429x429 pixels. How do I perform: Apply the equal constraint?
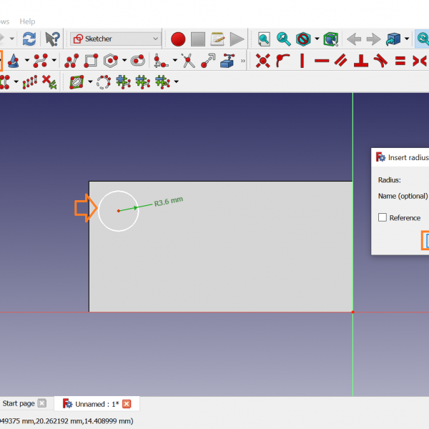click(x=400, y=61)
